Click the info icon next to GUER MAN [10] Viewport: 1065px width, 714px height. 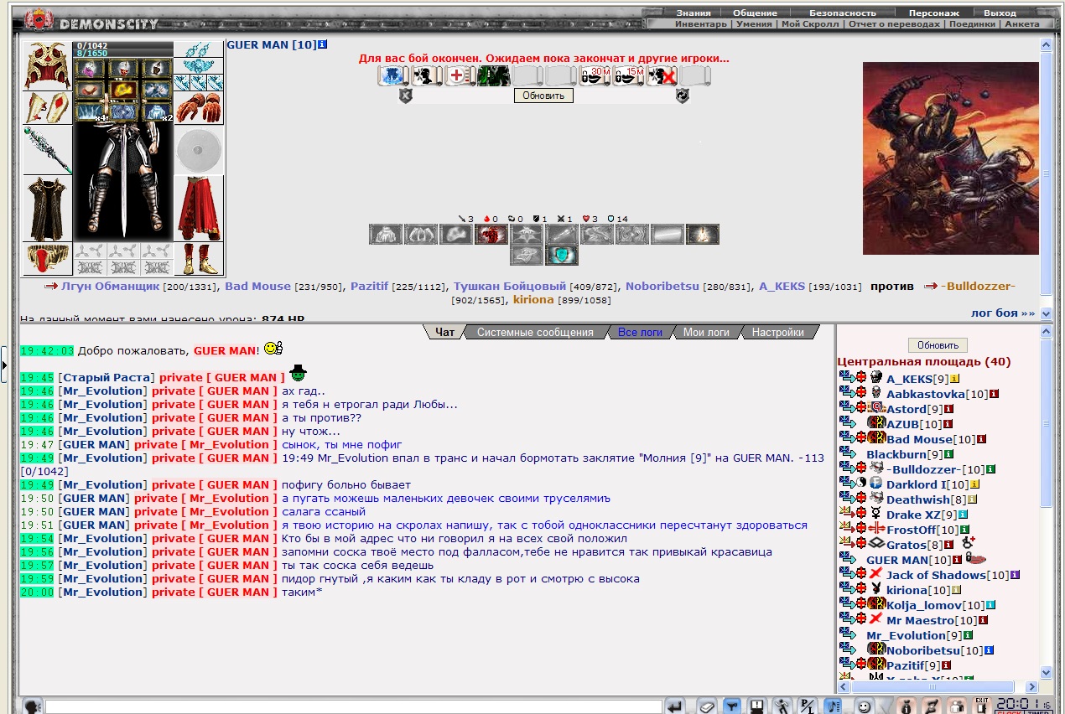(x=323, y=44)
